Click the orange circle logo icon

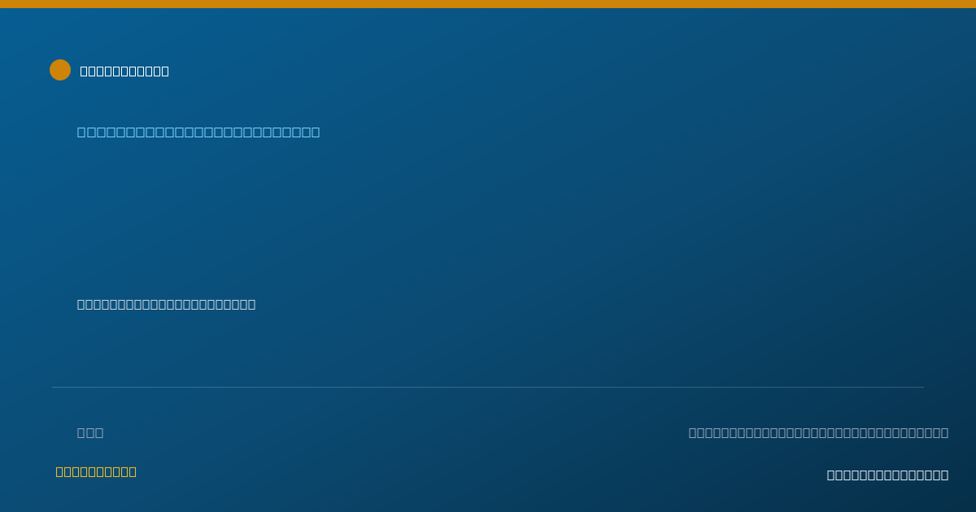point(60,70)
